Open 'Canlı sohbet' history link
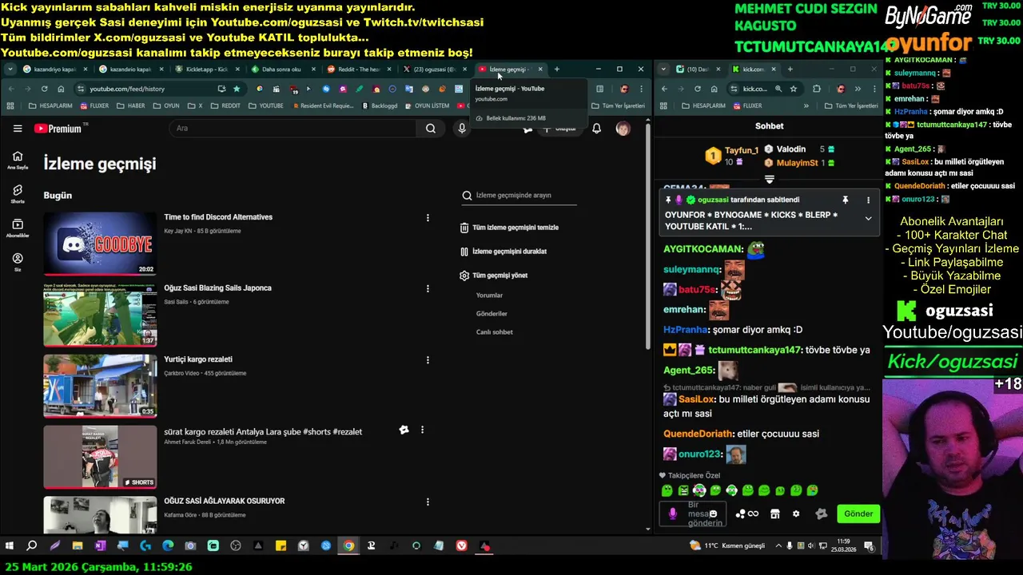Image resolution: width=1023 pixels, height=575 pixels. [495, 332]
